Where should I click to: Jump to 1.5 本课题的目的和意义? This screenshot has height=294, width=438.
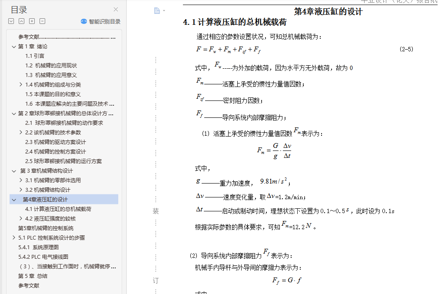point(53,94)
